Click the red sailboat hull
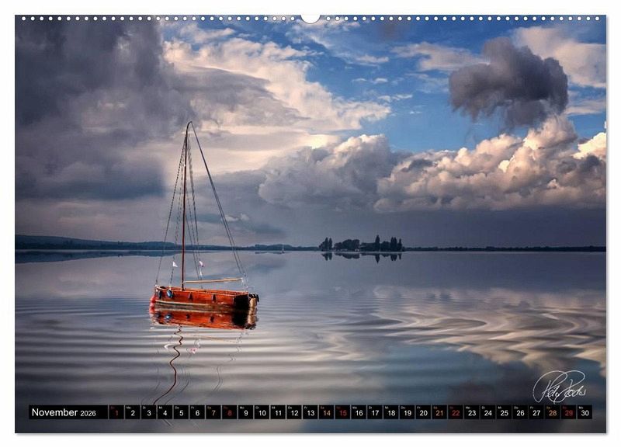This screenshot has height=448, width=621. (x=202, y=297)
